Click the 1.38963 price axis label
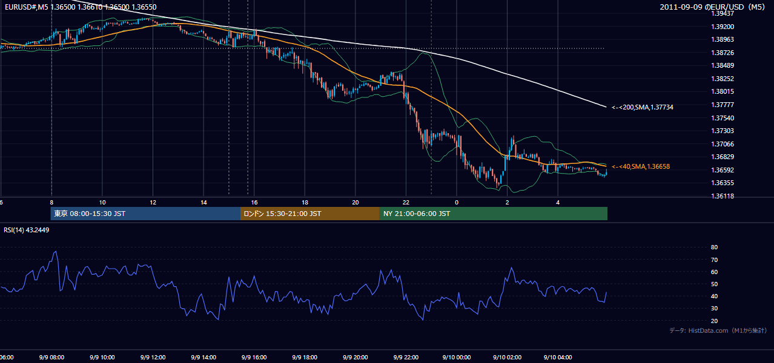 coord(723,39)
